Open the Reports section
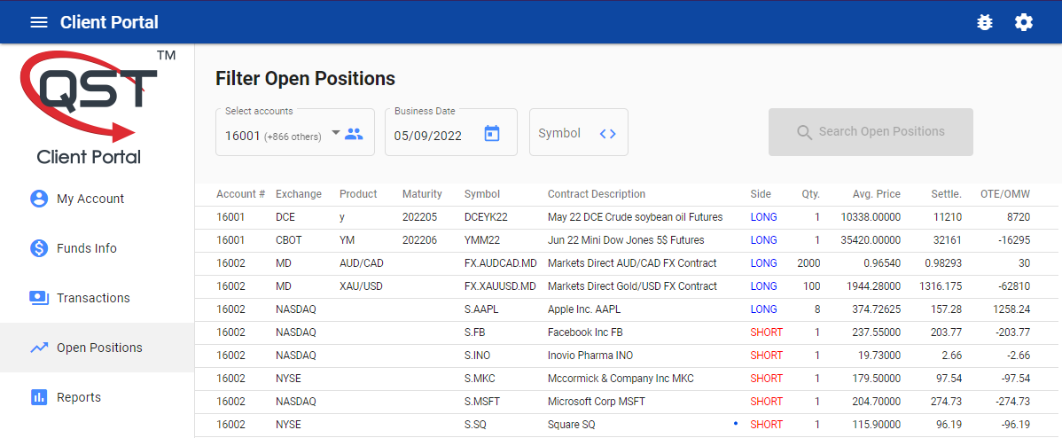This screenshot has height=438, width=1062. pos(98,396)
